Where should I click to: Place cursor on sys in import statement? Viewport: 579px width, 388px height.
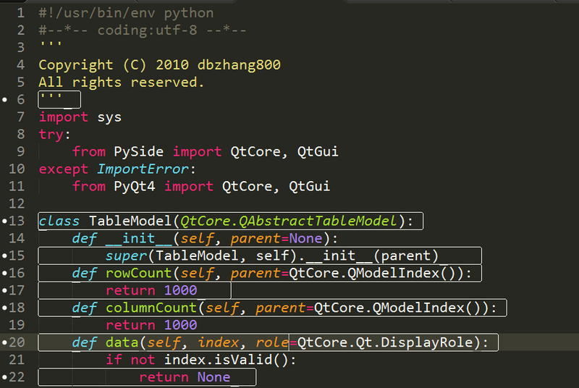click(x=109, y=117)
